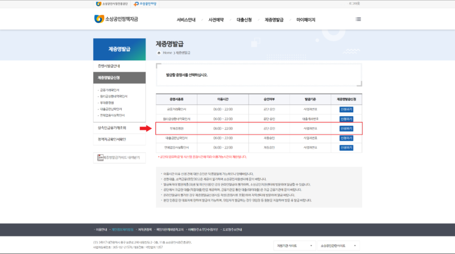Click 대출금완납확인서 sidebar sub-item

click(x=111, y=109)
